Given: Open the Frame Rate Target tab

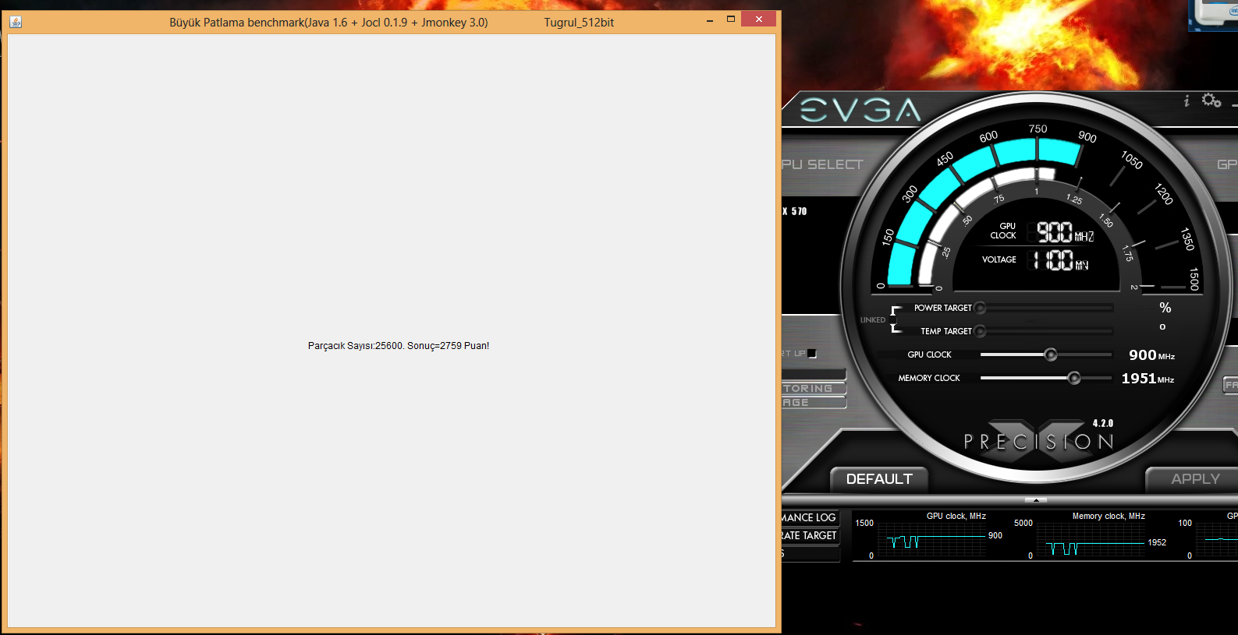Looking at the screenshot, I should [810, 535].
